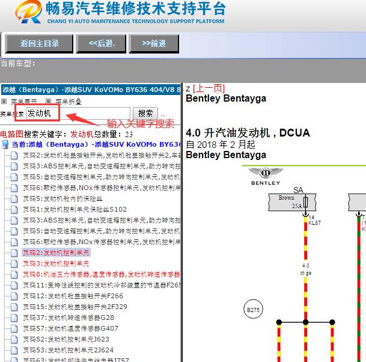Click document icon beside 页码52 发动机控制单元J623
The image size is (366, 362).
point(14,339)
